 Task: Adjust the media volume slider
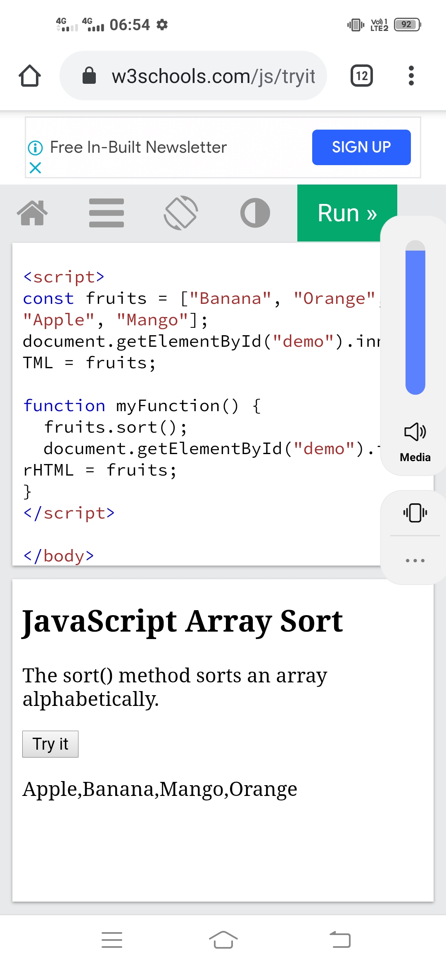[x=415, y=317]
